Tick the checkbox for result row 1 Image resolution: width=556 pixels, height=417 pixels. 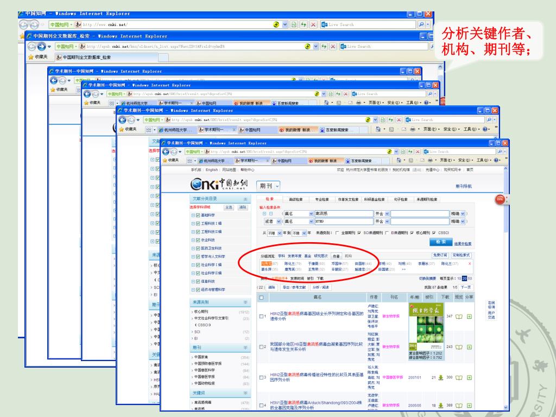[x=261, y=317]
